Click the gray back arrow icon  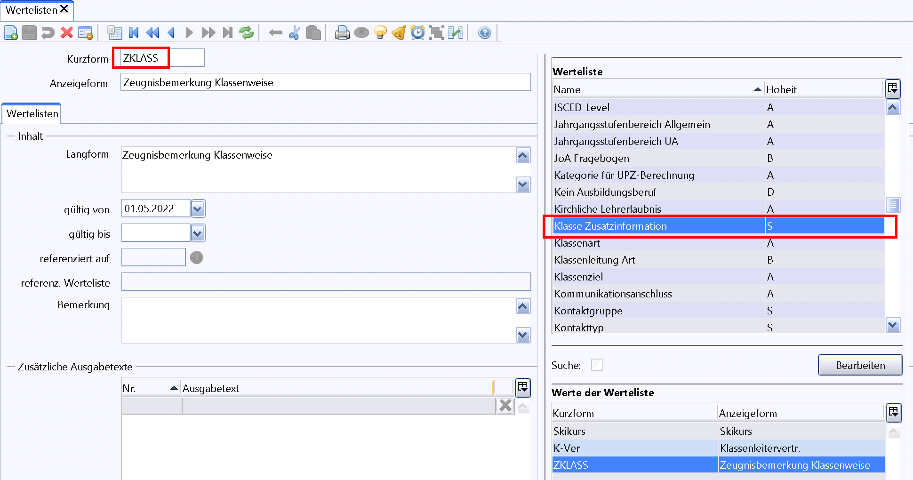(276, 32)
